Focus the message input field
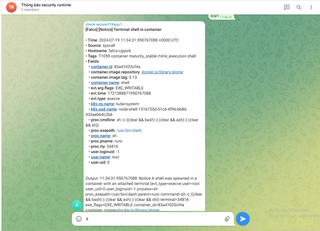Image resolution: width=320 pixels, height=231 pixels. [154, 219]
